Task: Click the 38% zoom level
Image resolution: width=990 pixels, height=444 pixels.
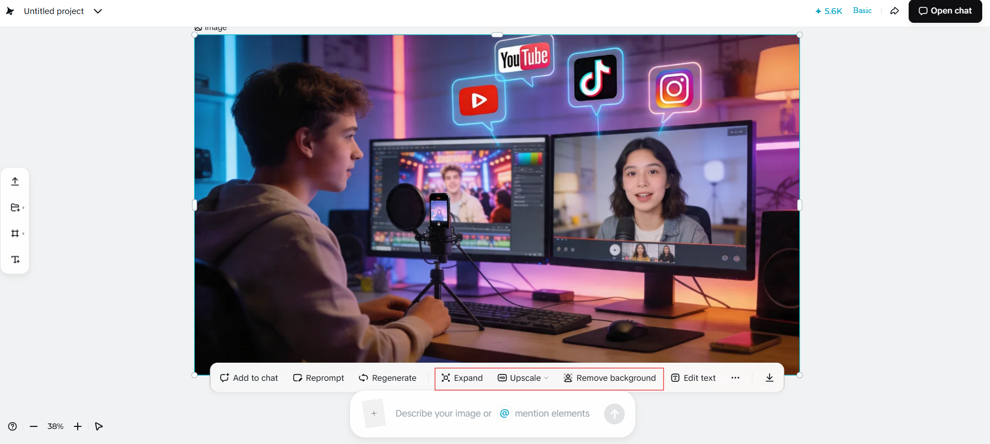Action: pyautogui.click(x=55, y=426)
